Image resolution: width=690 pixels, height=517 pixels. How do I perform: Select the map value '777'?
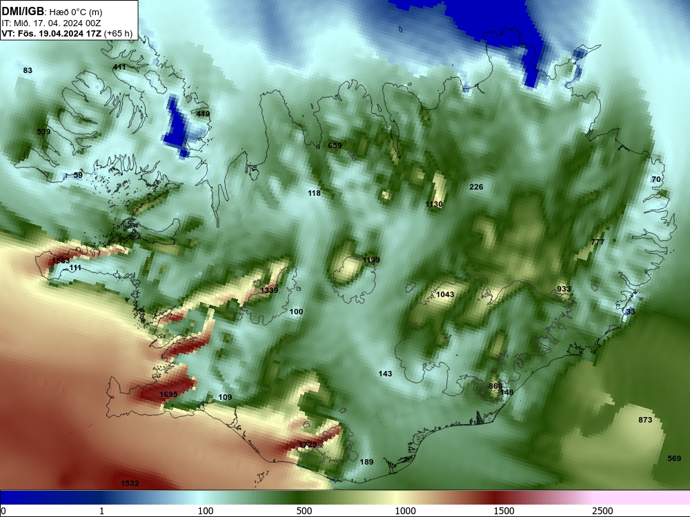[x=598, y=242]
